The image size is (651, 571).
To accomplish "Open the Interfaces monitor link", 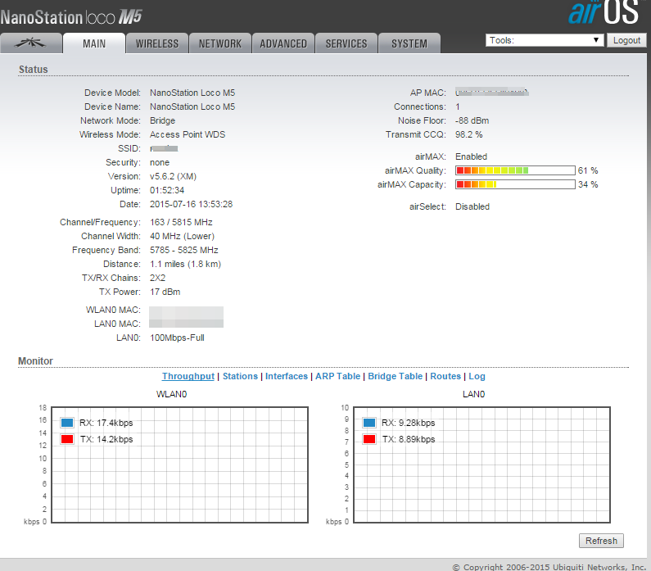I will click(287, 376).
